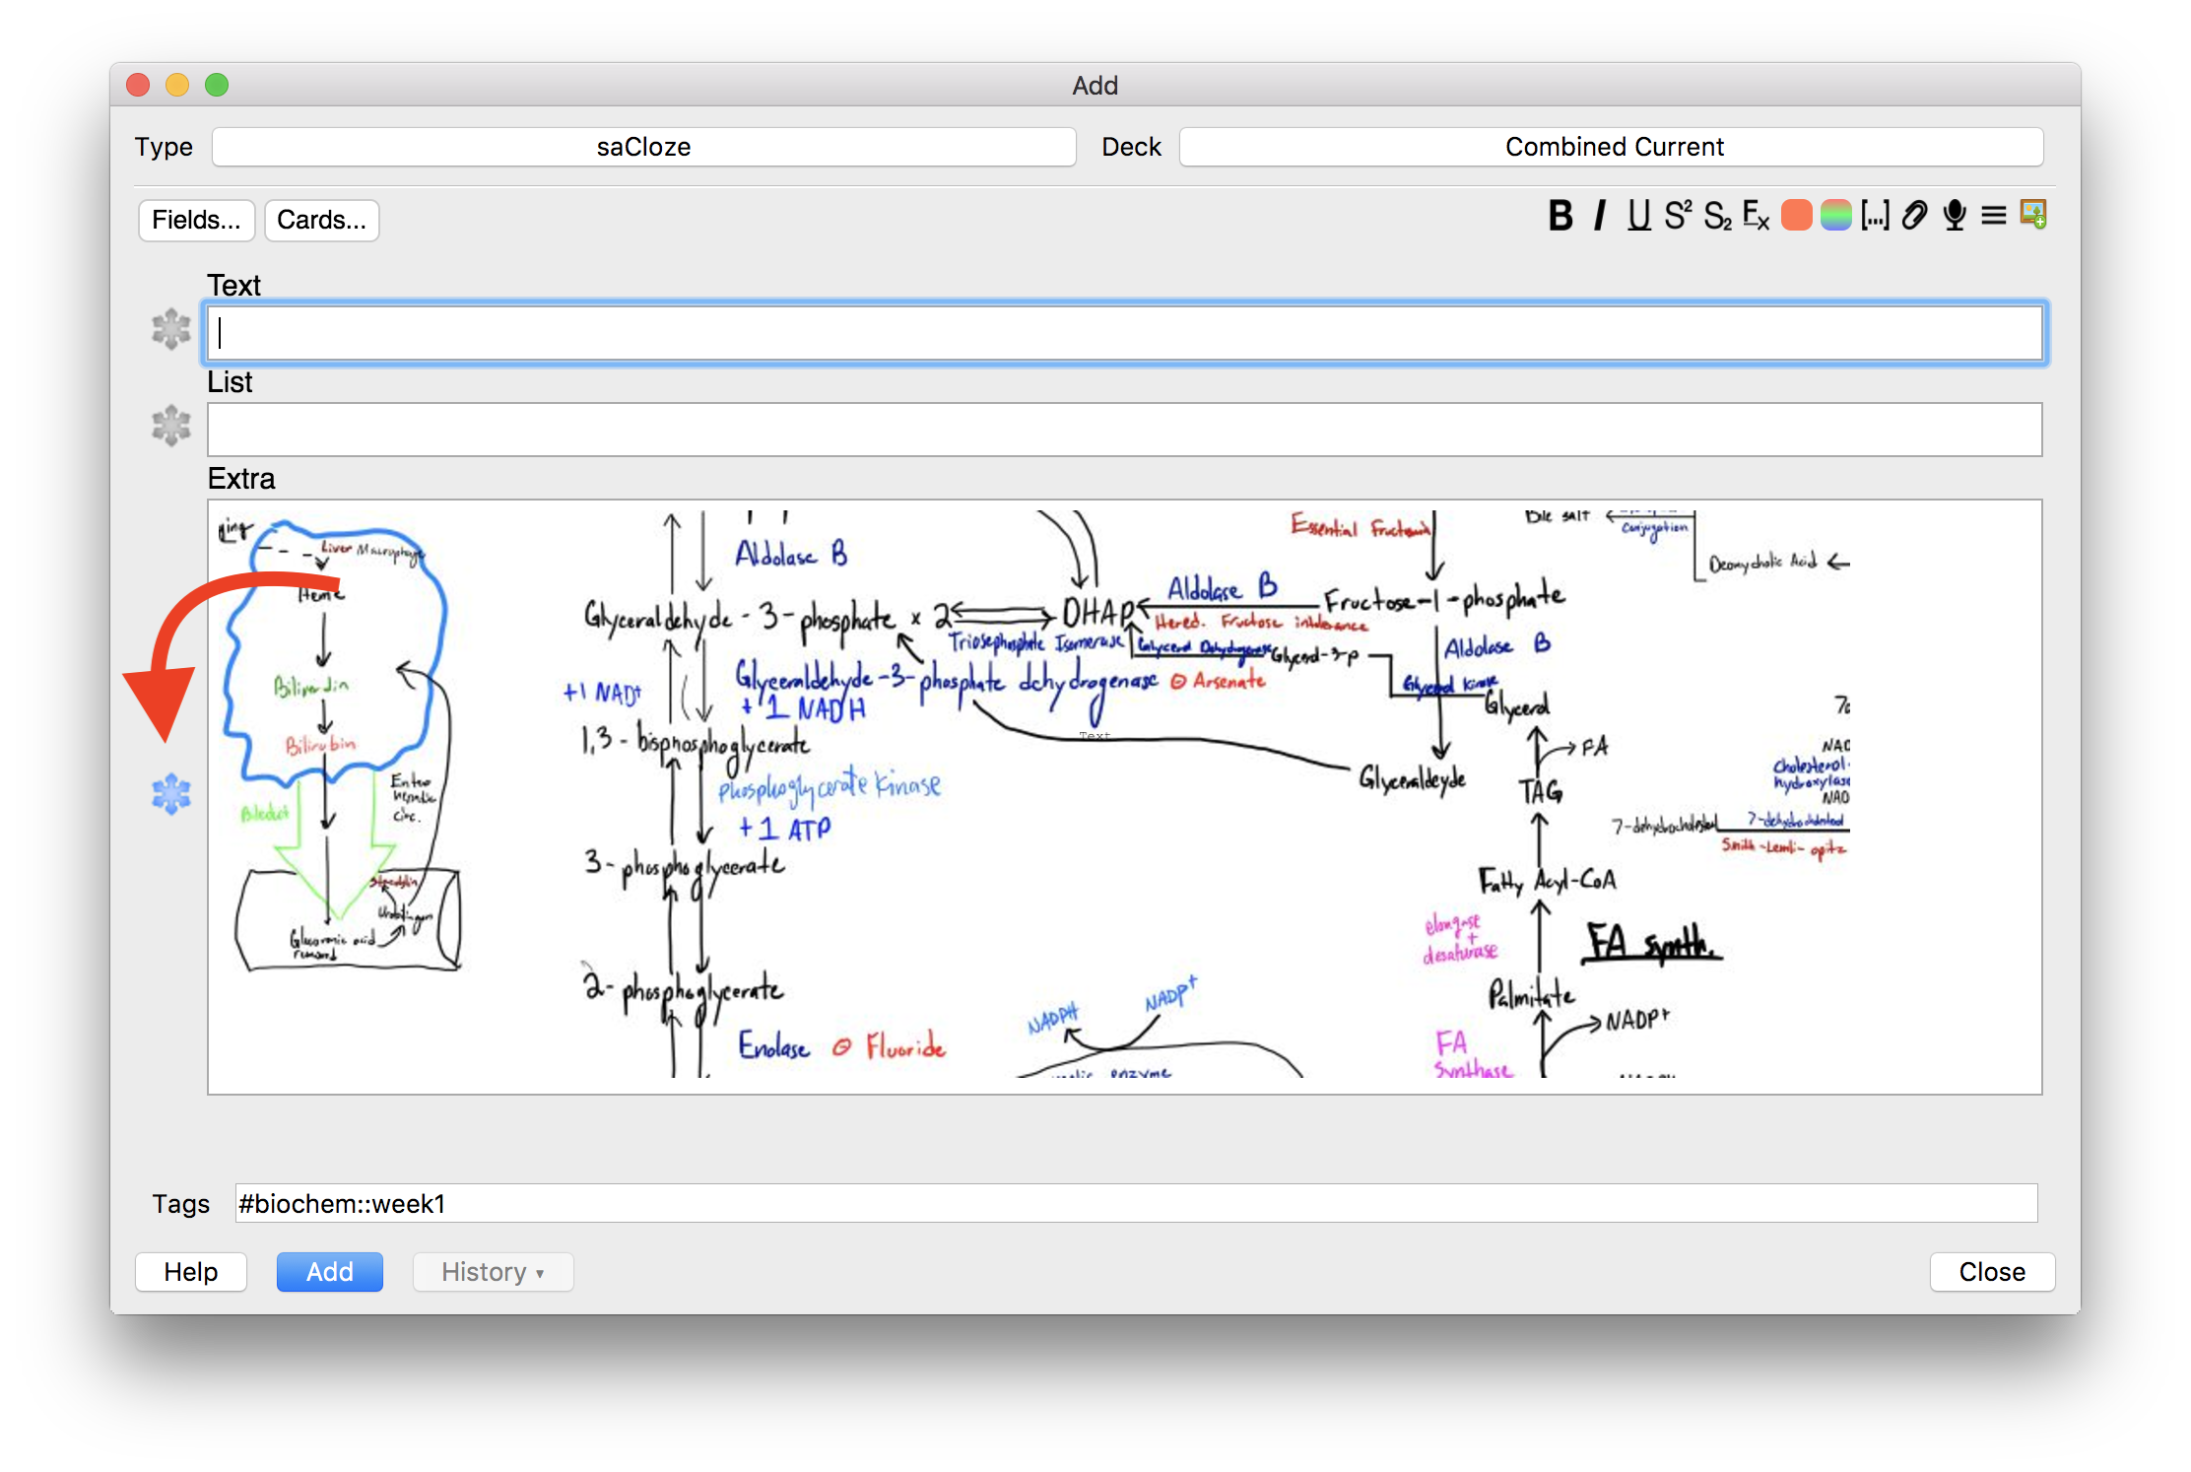
Task: Click the add image icon in toolbar
Action: (2033, 215)
